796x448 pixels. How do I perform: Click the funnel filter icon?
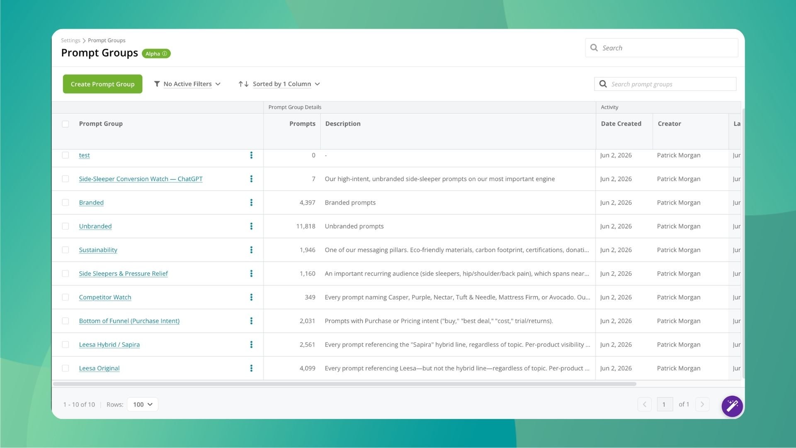coord(157,84)
